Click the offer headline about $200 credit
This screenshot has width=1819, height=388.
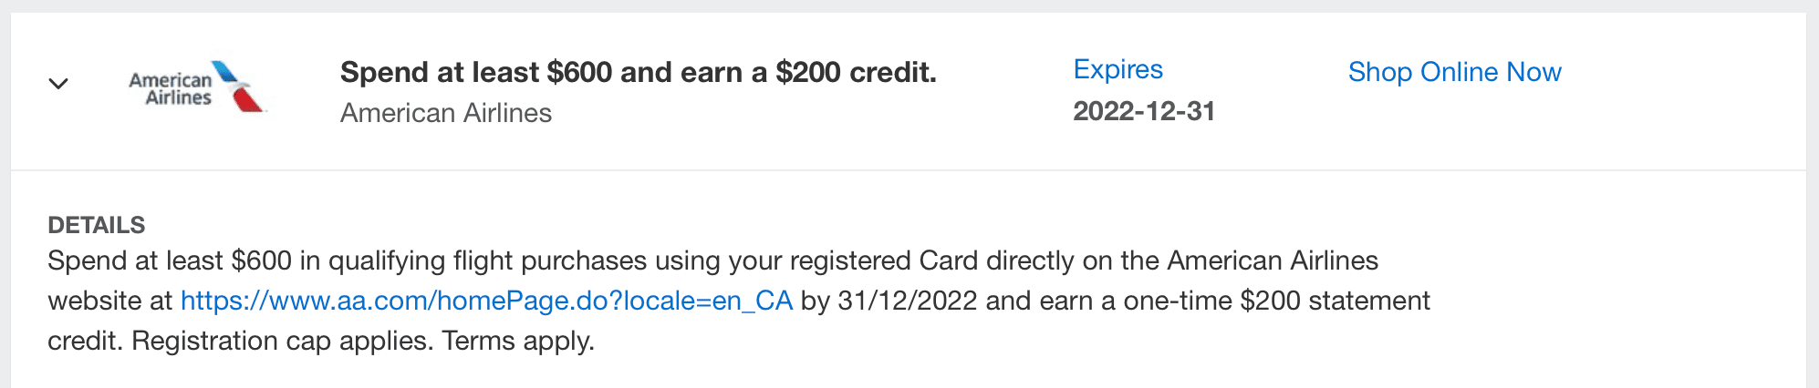click(x=638, y=72)
